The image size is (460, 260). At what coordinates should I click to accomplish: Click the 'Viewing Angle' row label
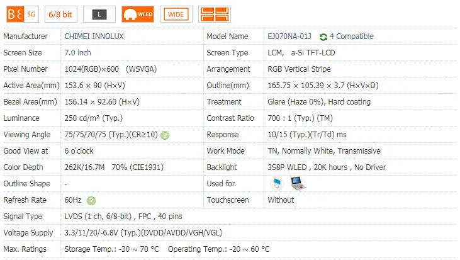pyautogui.click(x=27, y=135)
